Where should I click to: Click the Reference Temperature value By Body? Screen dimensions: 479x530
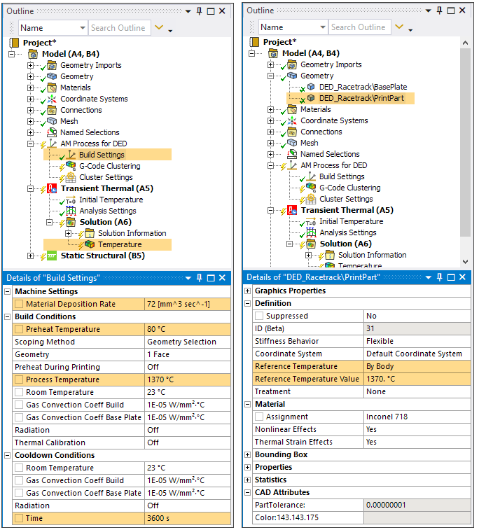416,366
